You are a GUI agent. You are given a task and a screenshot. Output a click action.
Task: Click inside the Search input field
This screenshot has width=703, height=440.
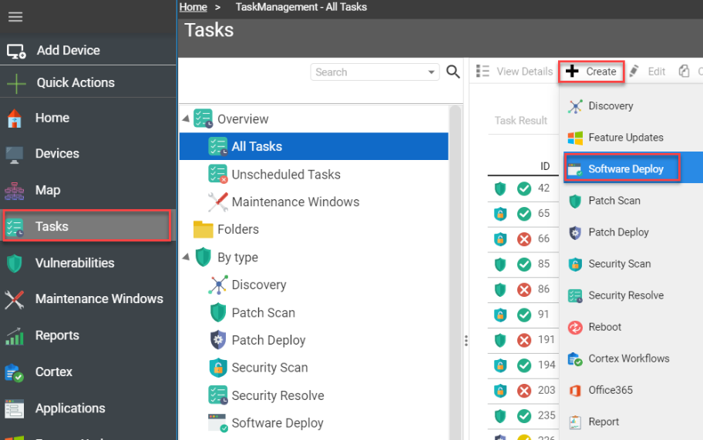(368, 72)
